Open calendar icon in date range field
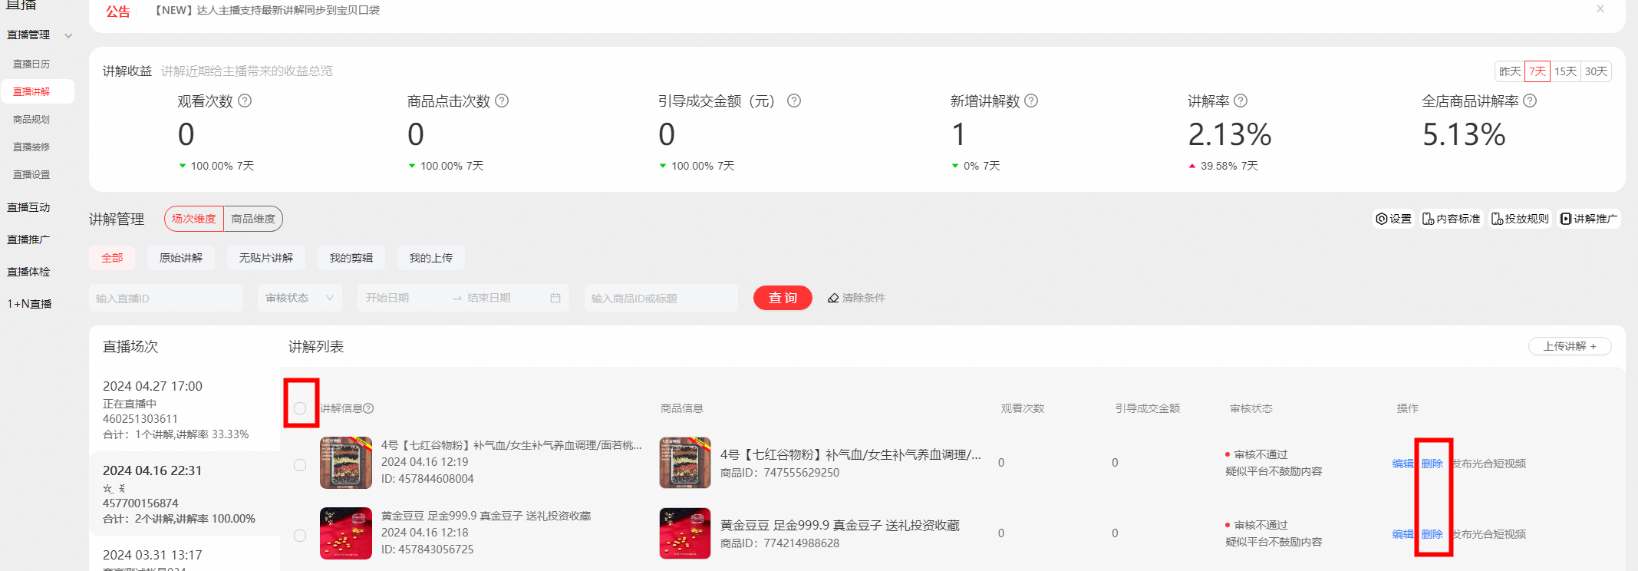The height and width of the screenshot is (571, 1638). tap(555, 298)
